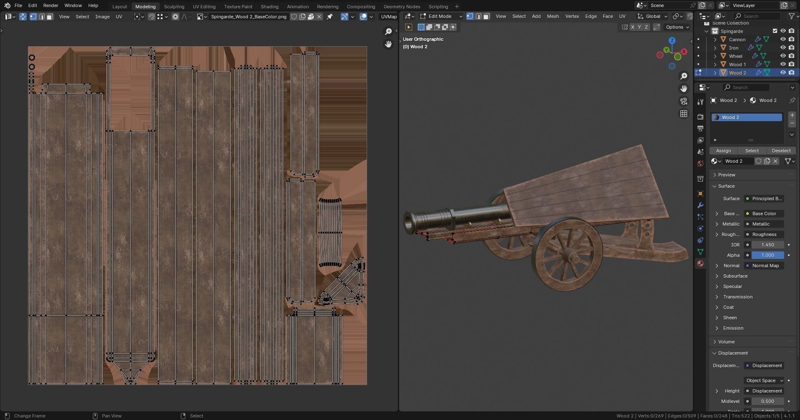The width and height of the screenshot is (800, 420).
Task: Open the Image menu in the UV editor
Action: [x=102, y=17]
